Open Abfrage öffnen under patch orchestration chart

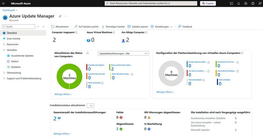coord(165,92)
